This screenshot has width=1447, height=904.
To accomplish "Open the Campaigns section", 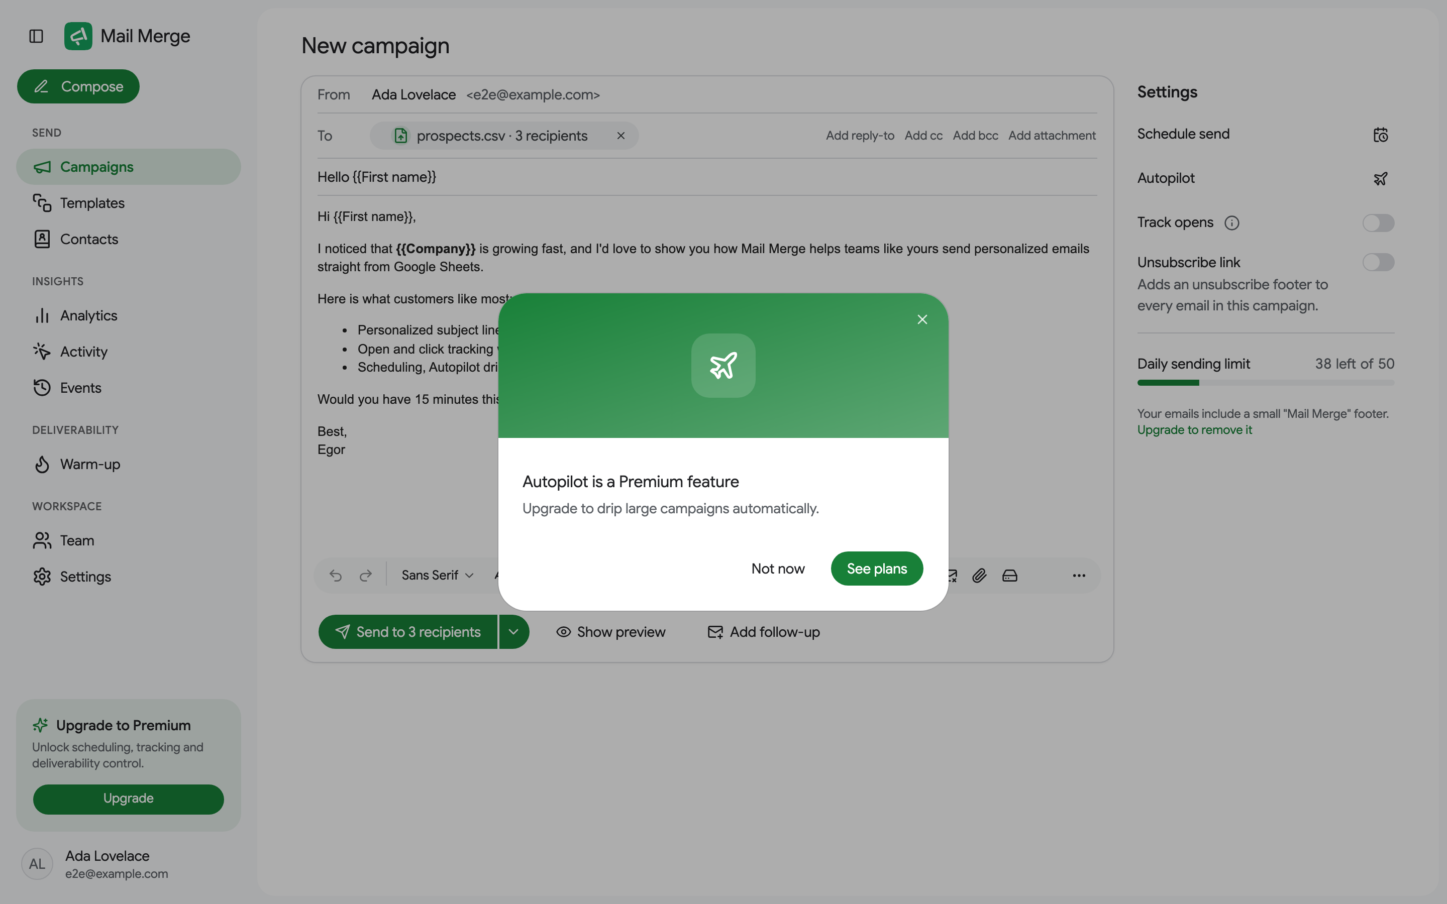I will pyautogui.click(x=129, y=167).
